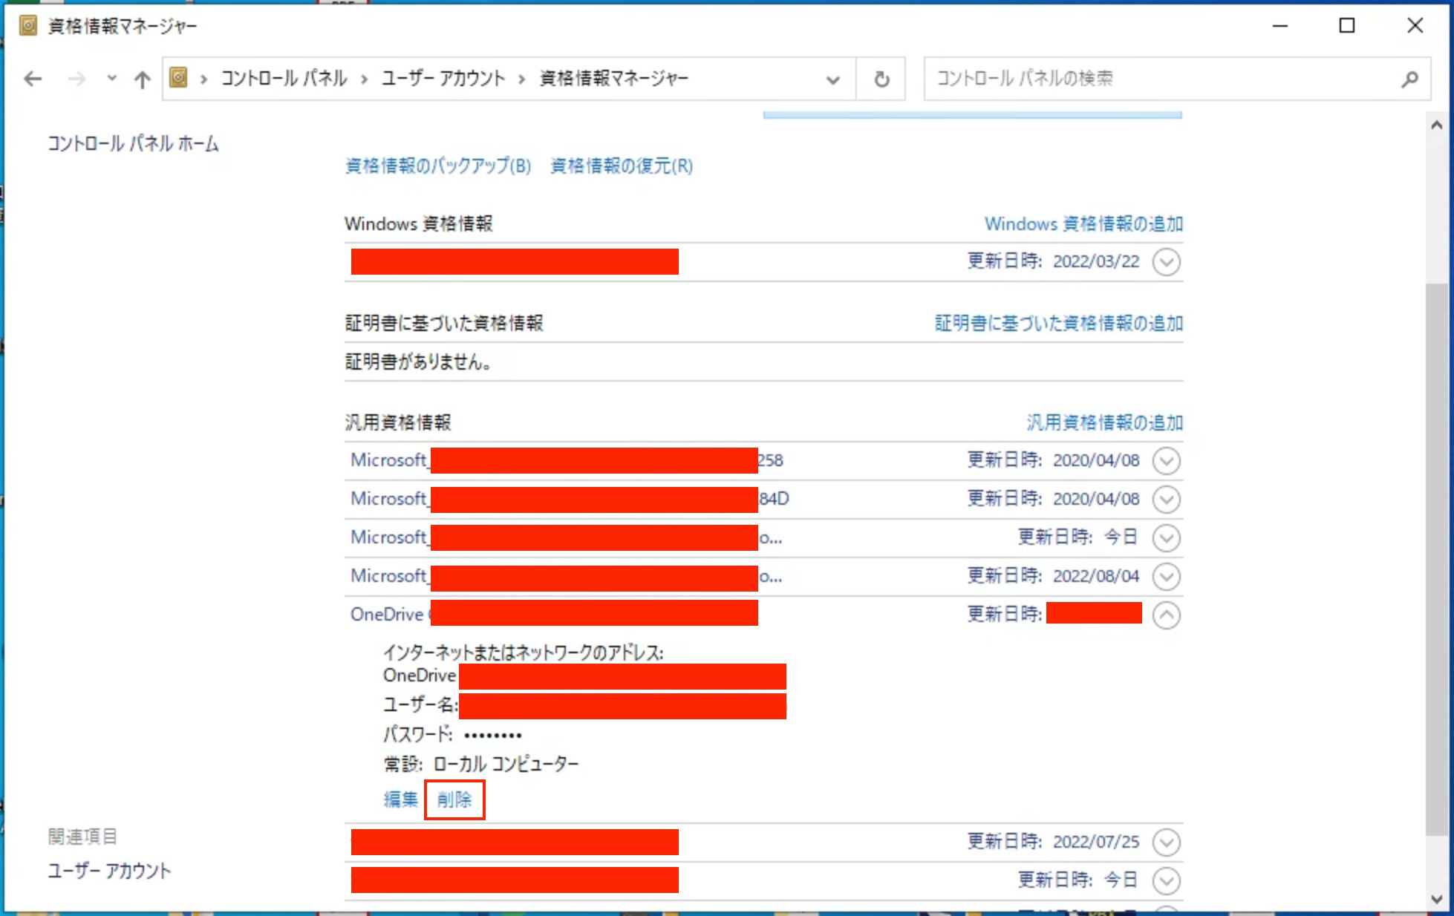Expand the Microsoft credential ending in 84D
Viewport: 1454px width, 916px height.
(1166, 500)
